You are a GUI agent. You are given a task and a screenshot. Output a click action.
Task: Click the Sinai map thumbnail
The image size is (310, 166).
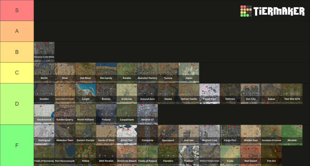point(65,73)
